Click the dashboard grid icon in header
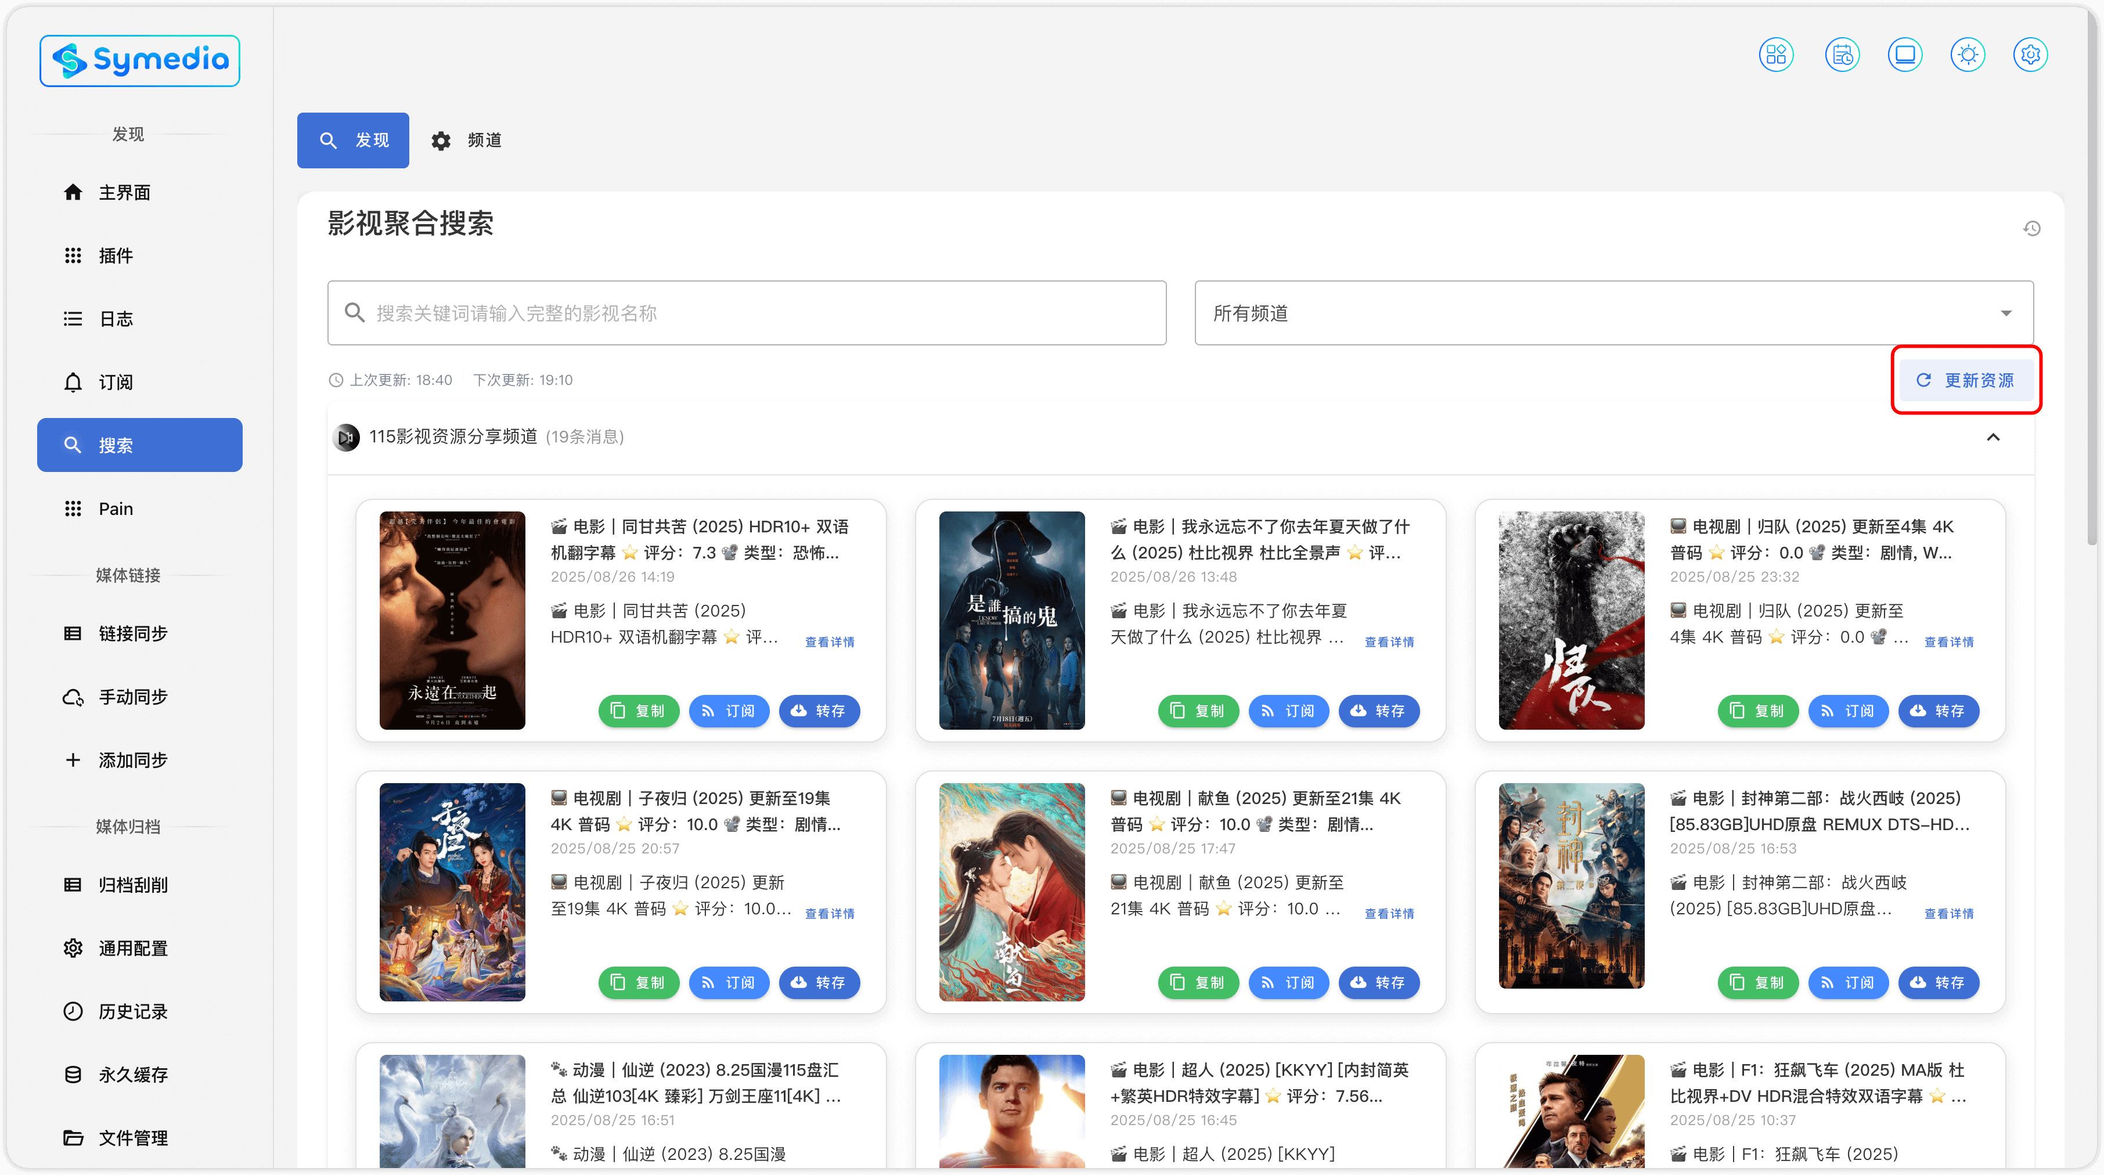 pos(1775,55)
